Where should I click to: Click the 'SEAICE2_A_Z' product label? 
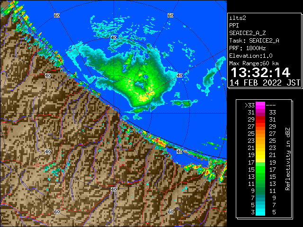click(x=248, y=33)
